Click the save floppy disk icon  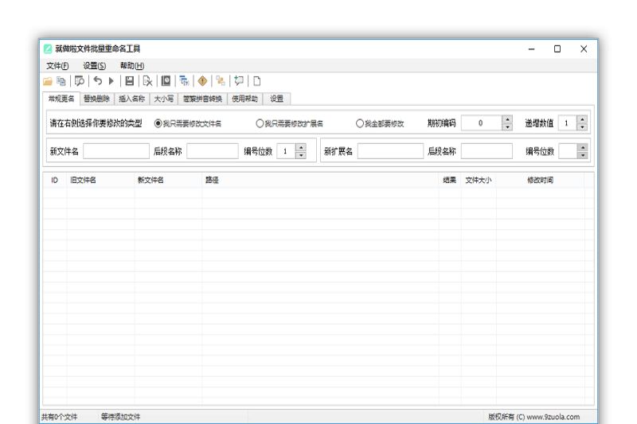(x=129, y=81)
